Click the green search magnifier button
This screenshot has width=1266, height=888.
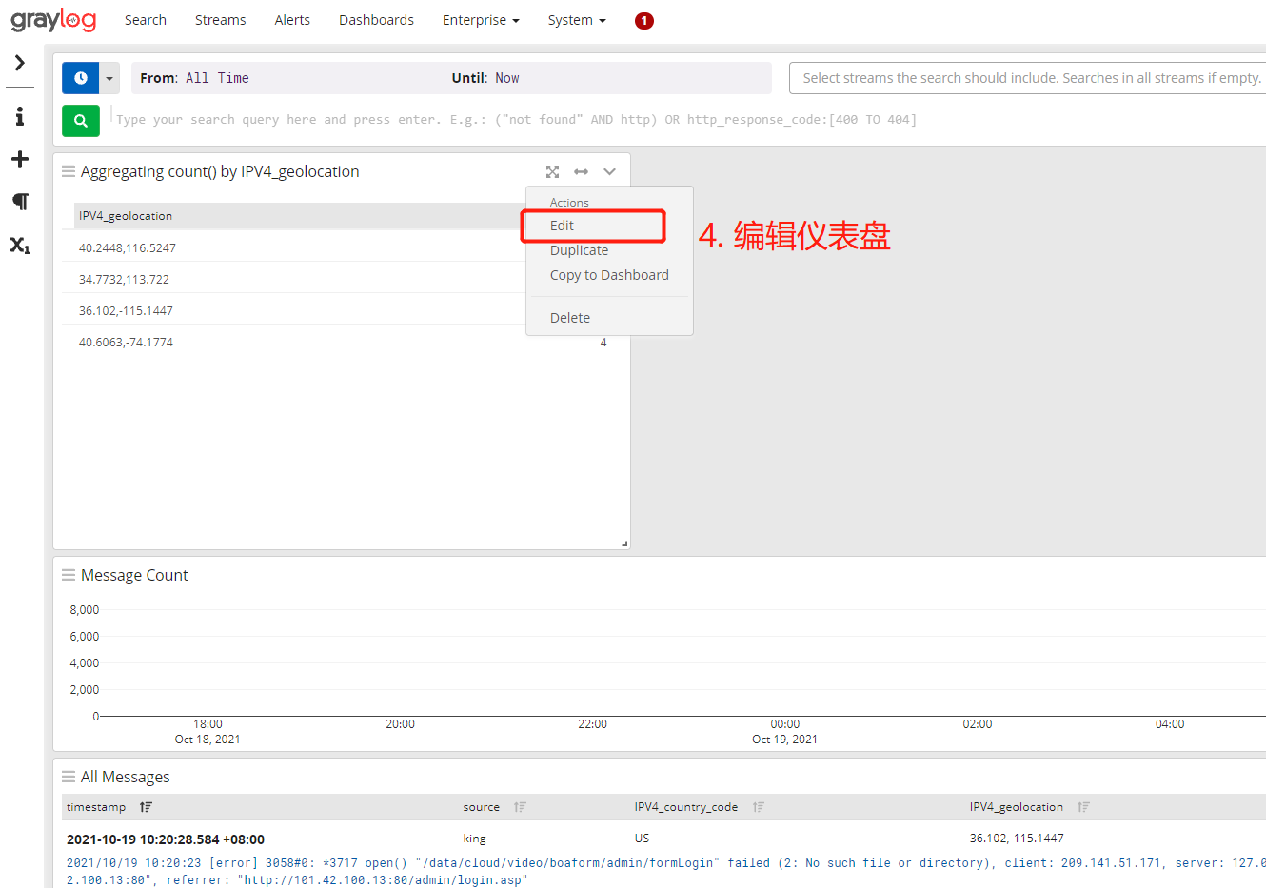[x=81, y=121]
